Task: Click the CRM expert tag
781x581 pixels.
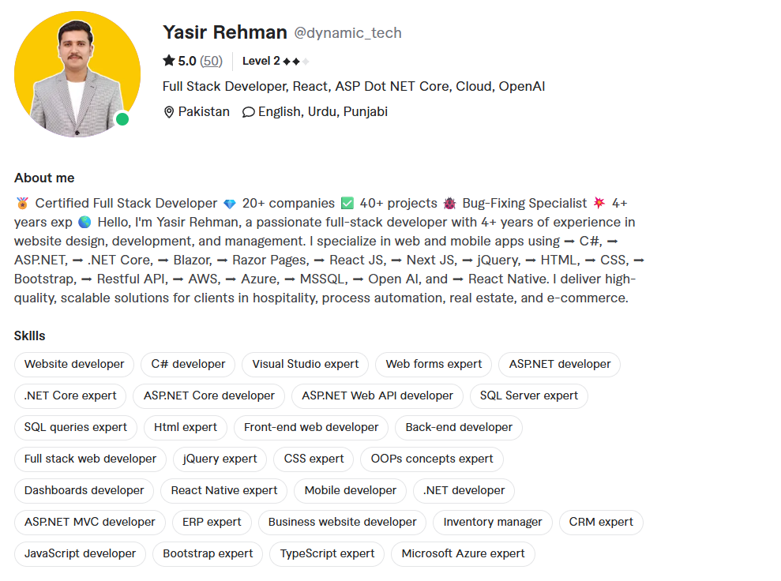Action: (x=601, y=522)
